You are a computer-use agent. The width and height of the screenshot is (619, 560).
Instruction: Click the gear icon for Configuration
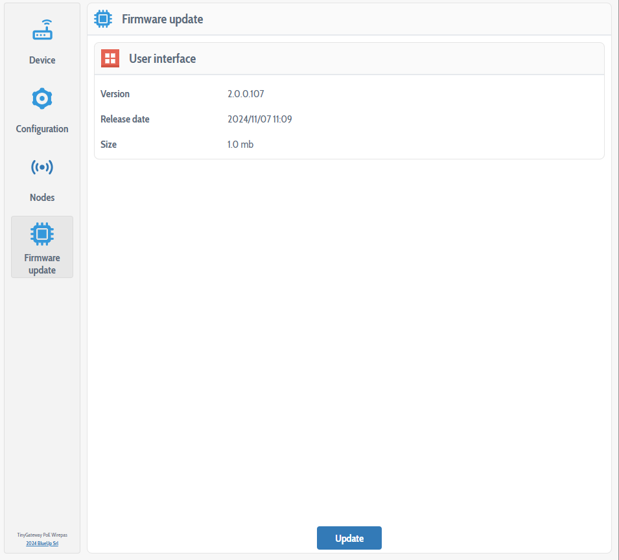coord(42,99)
